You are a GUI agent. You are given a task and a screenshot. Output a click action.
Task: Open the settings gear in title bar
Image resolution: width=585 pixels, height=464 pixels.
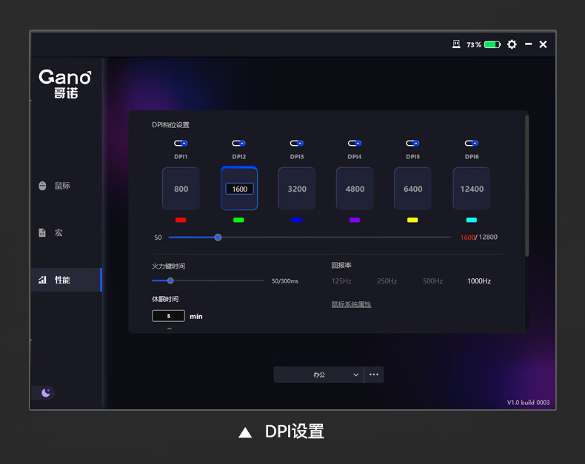point(512,44)
